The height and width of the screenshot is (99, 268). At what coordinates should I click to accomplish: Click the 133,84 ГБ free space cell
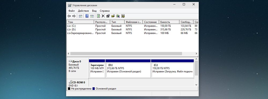[186, 26]
